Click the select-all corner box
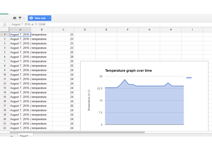This screenshot has width=212, height=150. point(5,29)
